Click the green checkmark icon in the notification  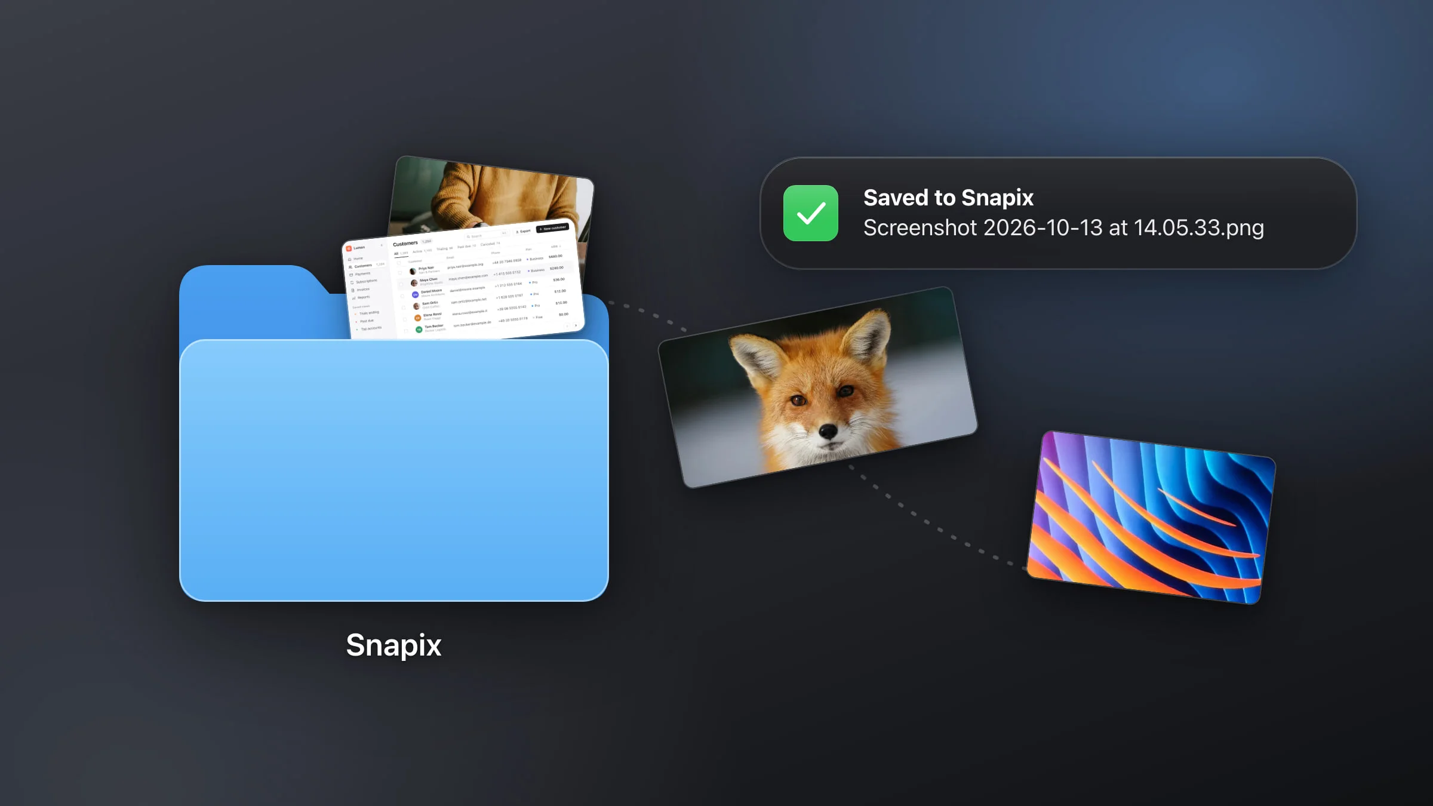point(810,213)
